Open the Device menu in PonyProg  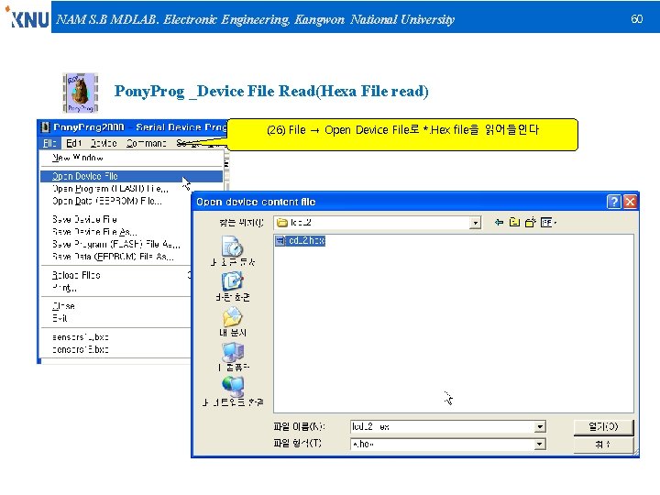pyautogui.click(x=104, y=143)
